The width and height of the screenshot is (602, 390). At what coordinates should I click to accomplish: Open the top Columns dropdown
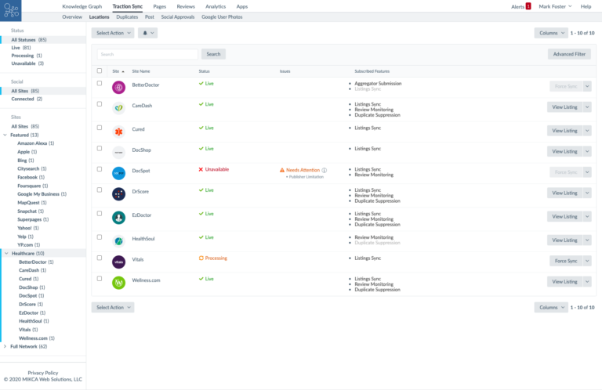tap(551, 33)
